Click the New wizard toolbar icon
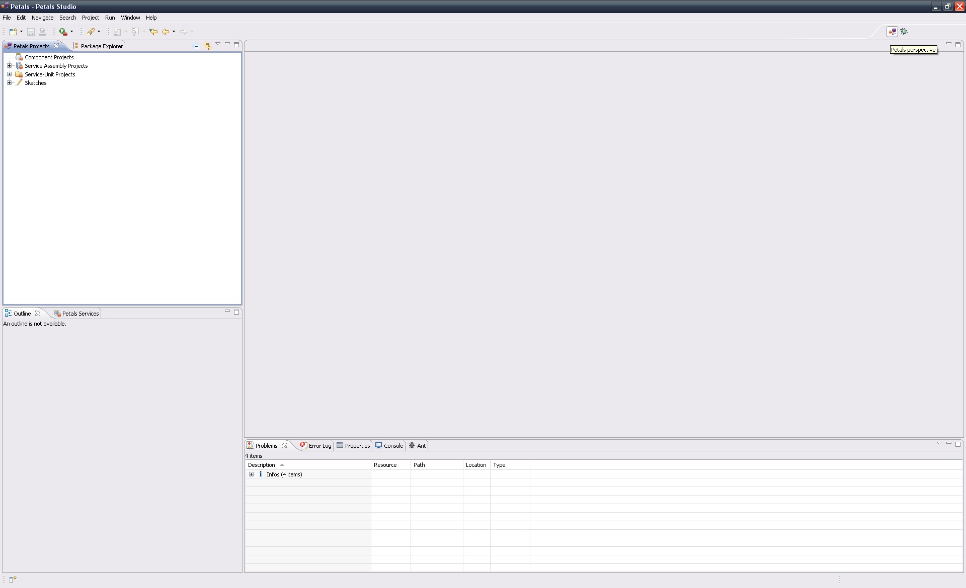This screenshot has height=588, width=966. [13, 32]
